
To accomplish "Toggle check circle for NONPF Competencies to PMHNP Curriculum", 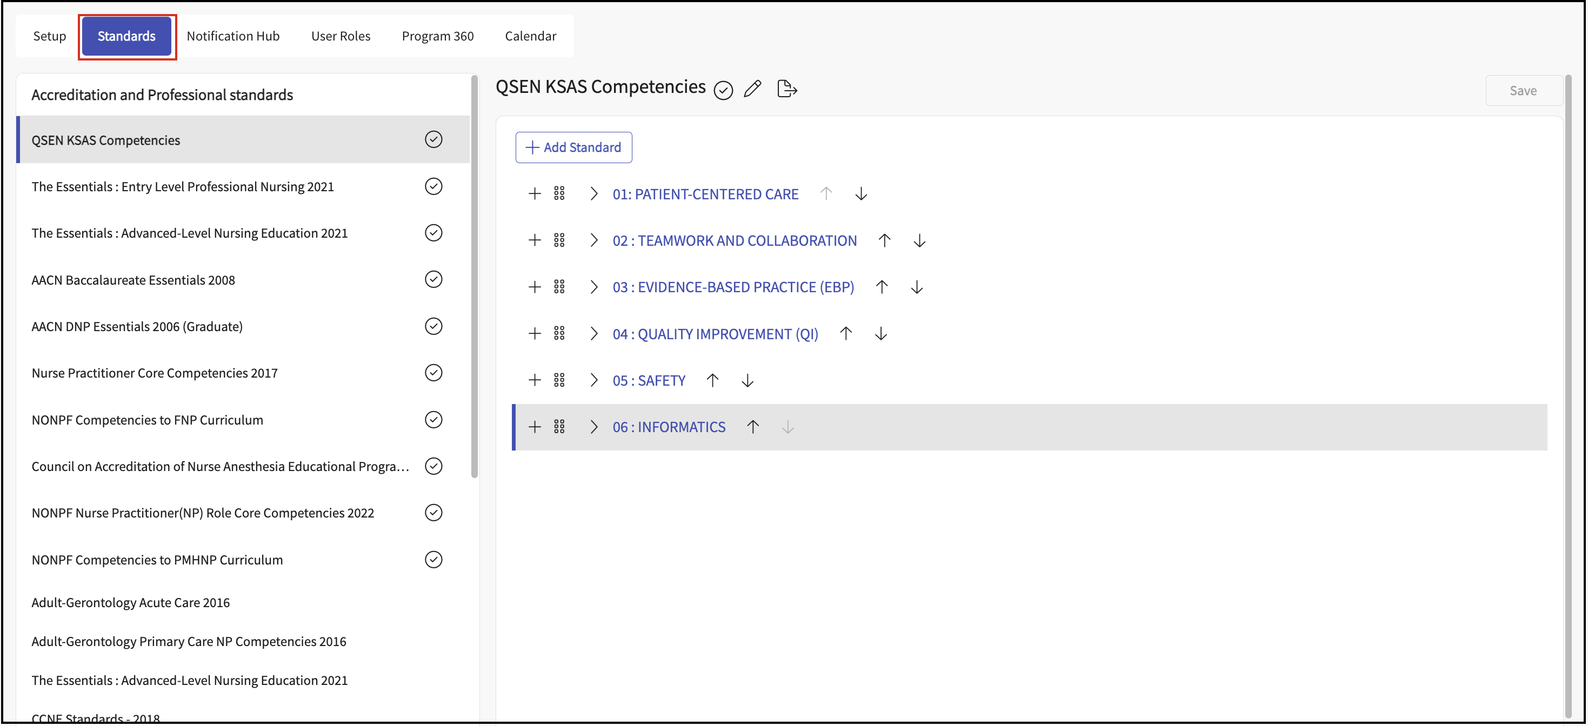I will tap(433, 559).
